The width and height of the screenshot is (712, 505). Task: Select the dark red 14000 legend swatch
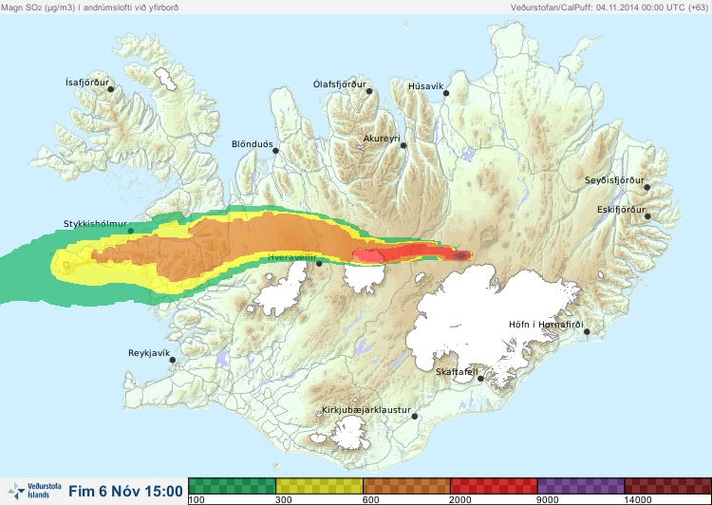click(x=668, y=486)
